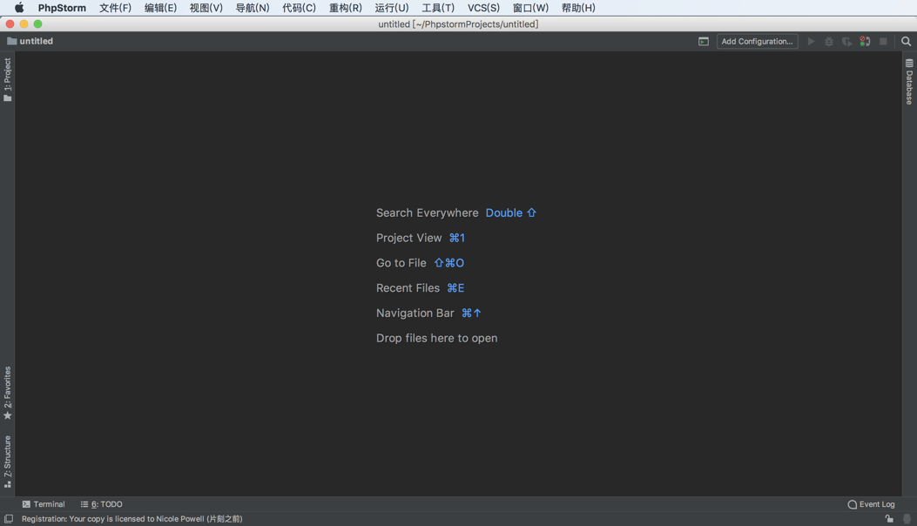Click the Search Everywhere hint text
This screenshot has height=526, width=917.
427,213
